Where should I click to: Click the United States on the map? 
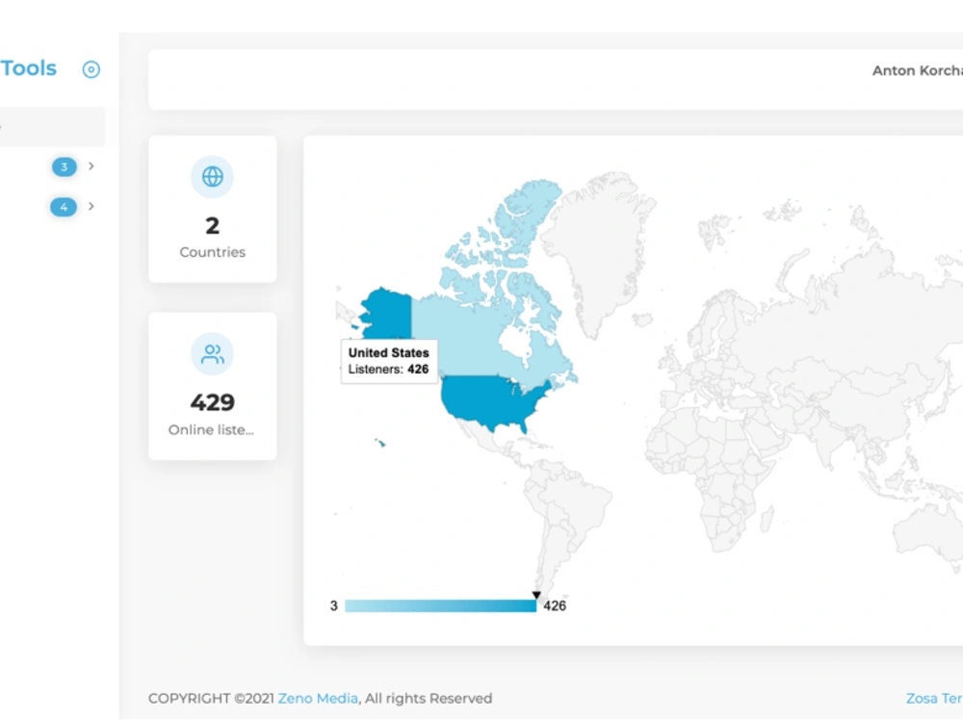click(x=491, y=400)
